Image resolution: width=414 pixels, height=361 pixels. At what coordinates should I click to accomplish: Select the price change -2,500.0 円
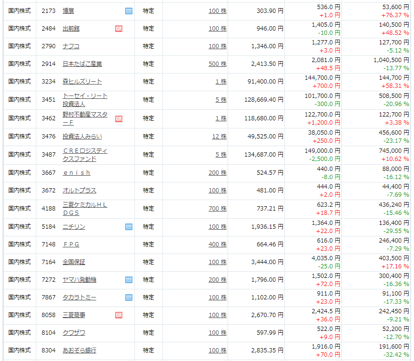click(325, 159)
